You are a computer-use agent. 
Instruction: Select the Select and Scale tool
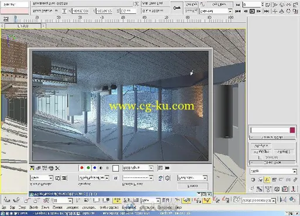click(136, 200)
